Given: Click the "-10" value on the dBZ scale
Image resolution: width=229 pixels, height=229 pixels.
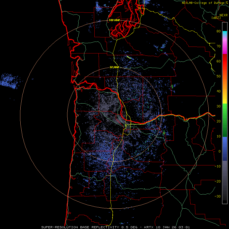Looking at the screenshot, I should tap(218, 166).
